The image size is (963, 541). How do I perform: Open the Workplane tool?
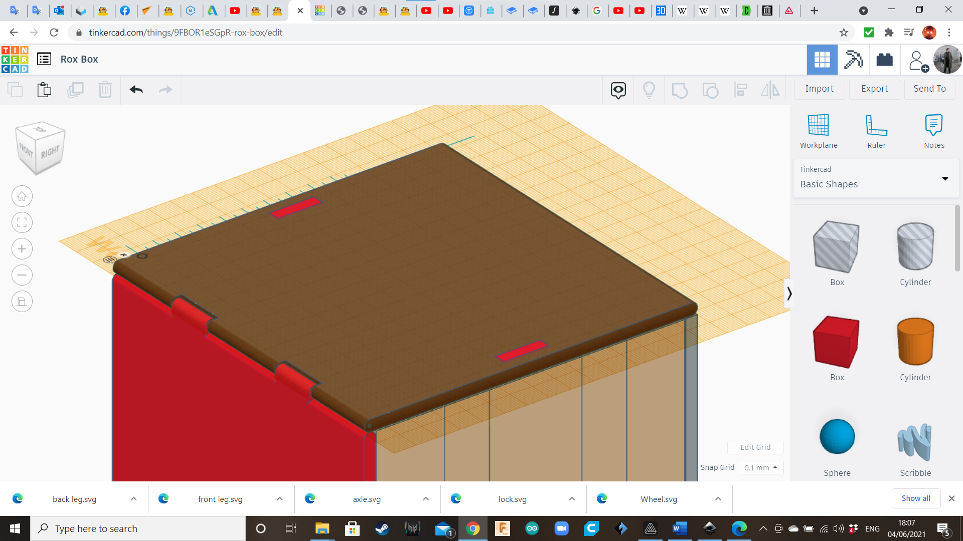pyautogui.click(x=818, y=131)
